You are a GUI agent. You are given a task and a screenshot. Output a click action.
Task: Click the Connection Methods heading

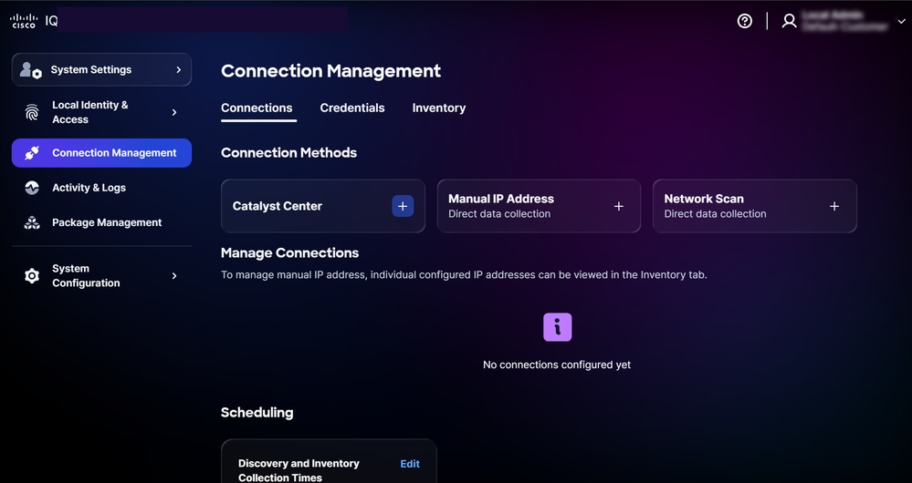289,153
